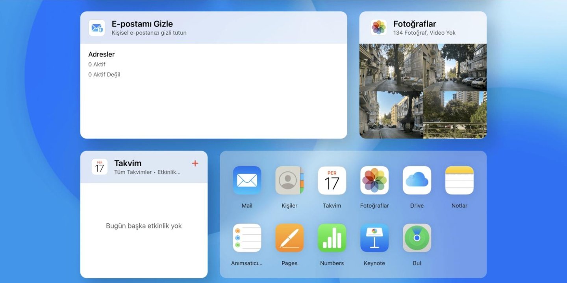Viewport: 567px width, 283px height.
Task: Open the Kişiler contacts app icon
Action: coord(289,180)
